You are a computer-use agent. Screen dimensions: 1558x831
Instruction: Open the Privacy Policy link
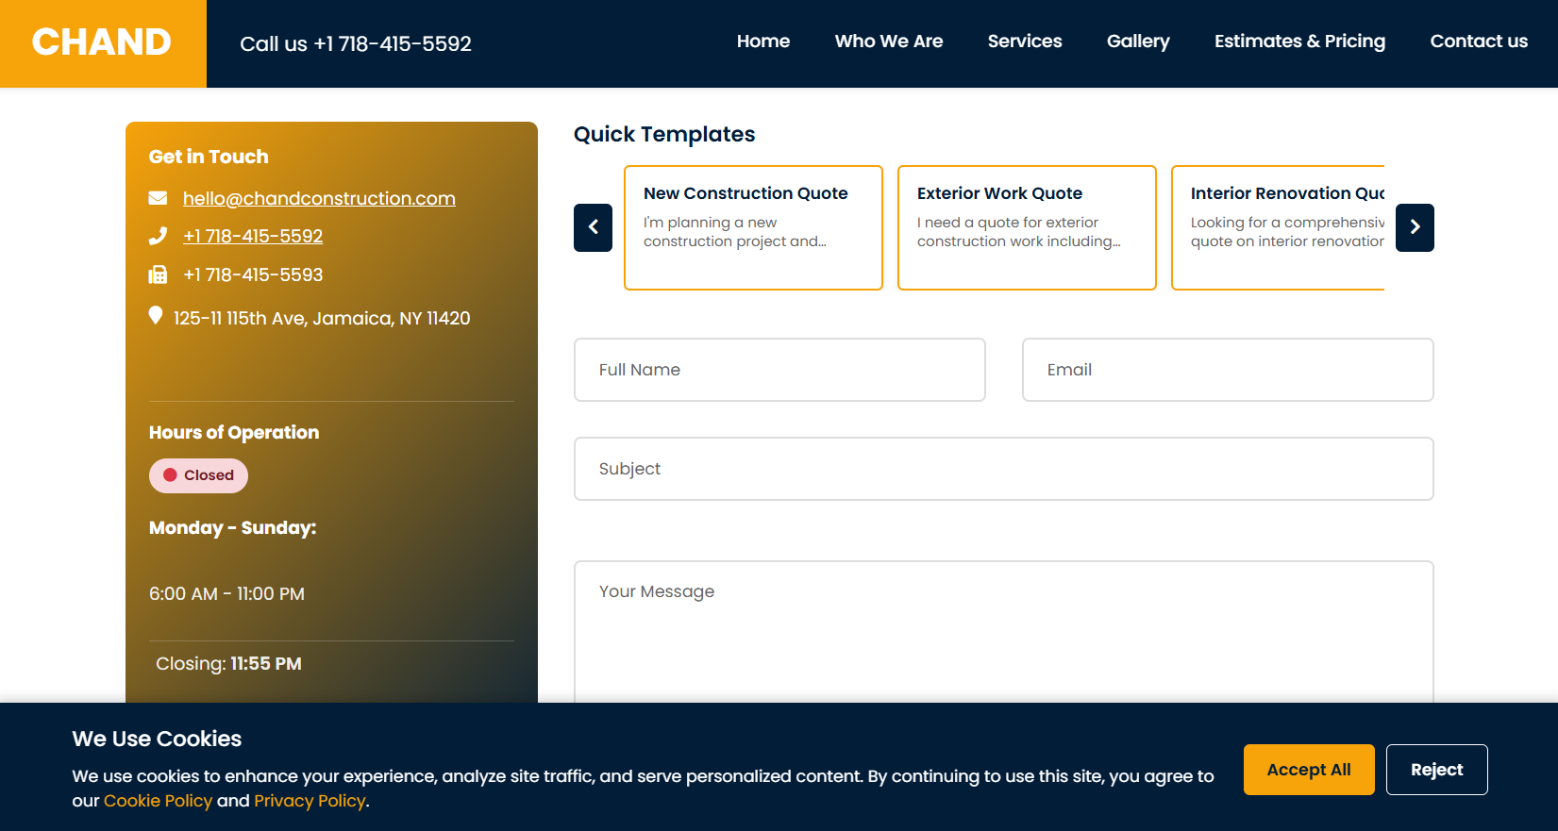(x=310, y=801)
